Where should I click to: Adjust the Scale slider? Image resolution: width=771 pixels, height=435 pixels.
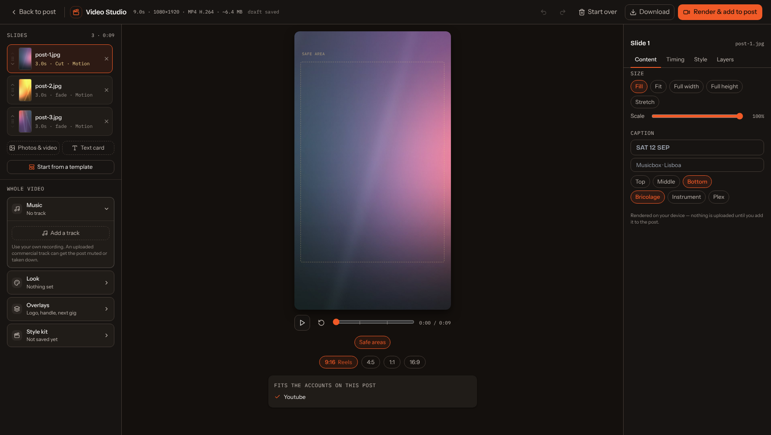tap(698, 116)
